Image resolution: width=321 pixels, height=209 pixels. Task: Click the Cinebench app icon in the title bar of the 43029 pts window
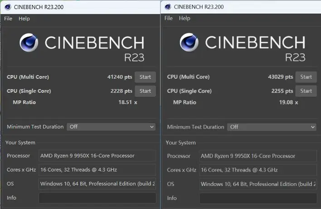[x=168, y=7]
